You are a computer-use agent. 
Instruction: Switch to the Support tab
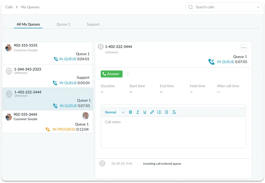point(93,24)
